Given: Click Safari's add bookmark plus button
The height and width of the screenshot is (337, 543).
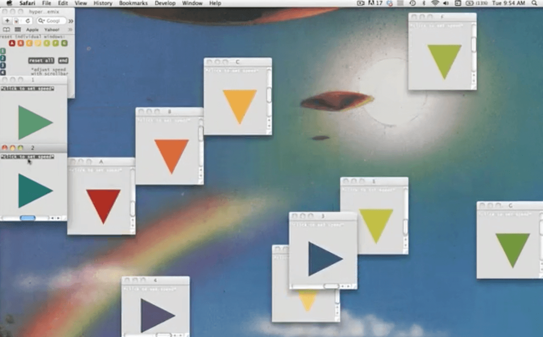Looking at the screenshot, I should point(7,21).
